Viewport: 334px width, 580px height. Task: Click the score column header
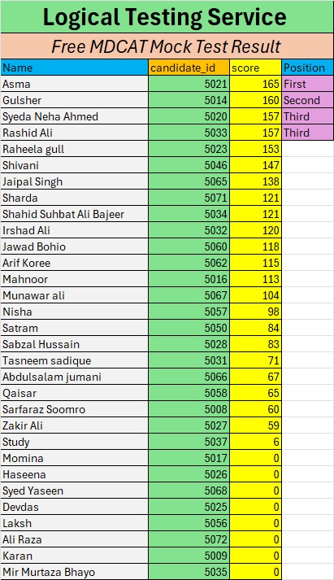(255, 68)
